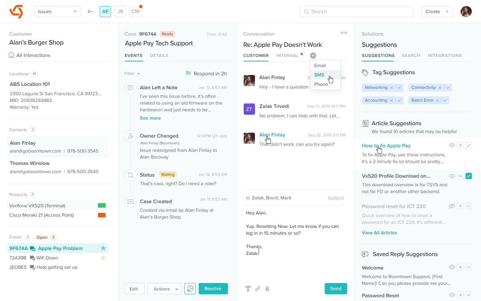Click the orange Boomtown logo
The width and height of the screenshot is (481, 301).
click(16, 12)
